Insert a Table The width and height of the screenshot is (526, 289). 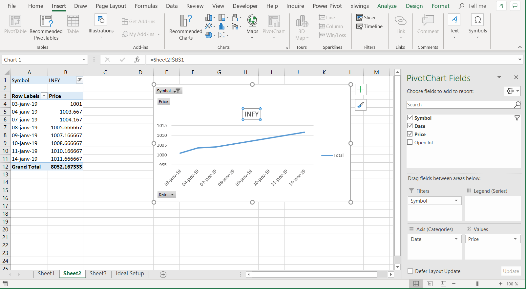click(73, 24)
